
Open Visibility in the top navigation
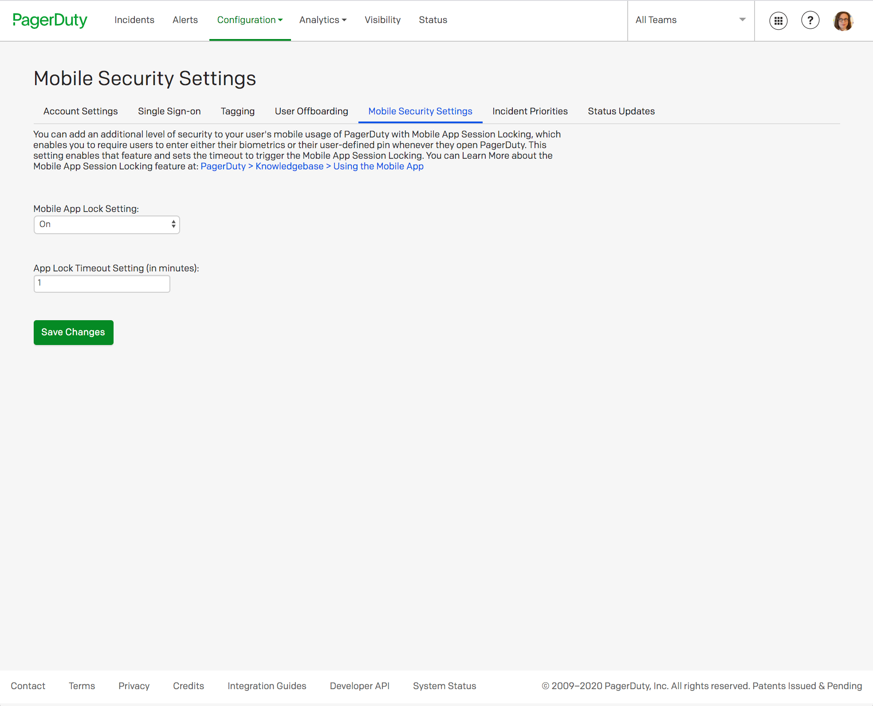coord(382,20)
